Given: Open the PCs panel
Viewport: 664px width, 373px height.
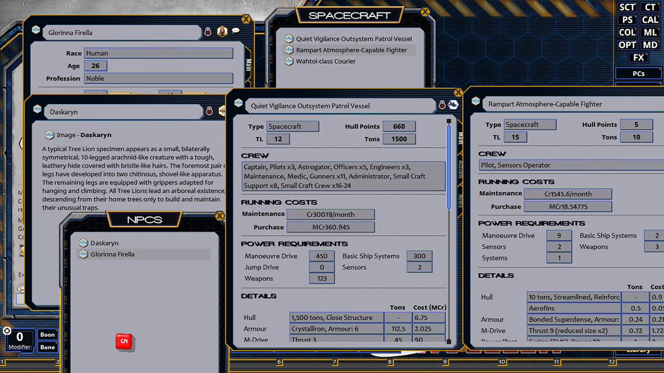Looking at the screenshot, I should coord(638,73).
